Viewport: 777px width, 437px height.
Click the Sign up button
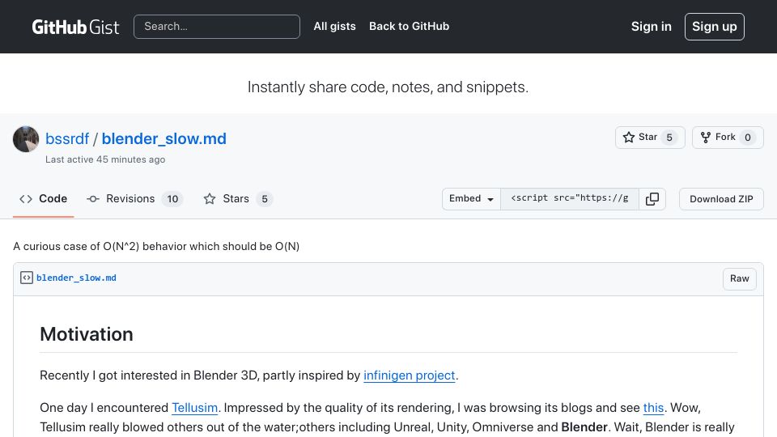[714, 27]
